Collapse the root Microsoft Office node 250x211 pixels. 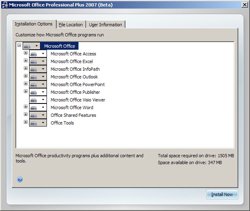[19, 46]
